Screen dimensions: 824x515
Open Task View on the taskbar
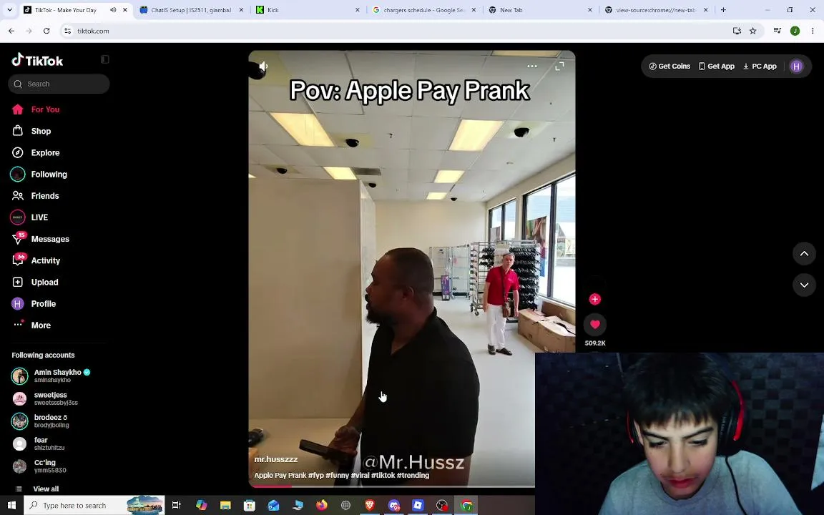click(x=177, y=506)
